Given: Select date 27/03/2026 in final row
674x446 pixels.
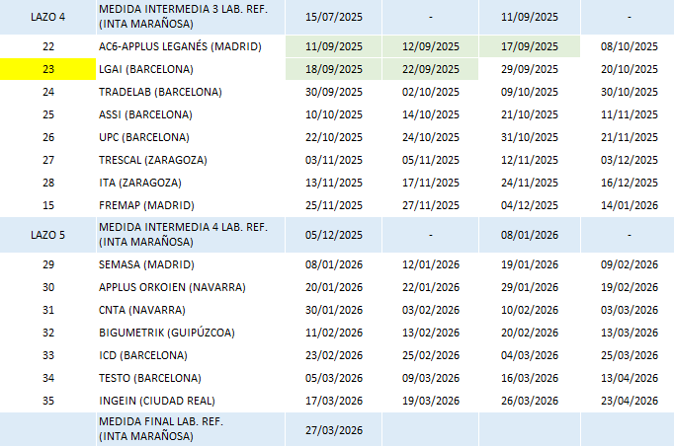Looking at the screenshot, I should (334, 429).
